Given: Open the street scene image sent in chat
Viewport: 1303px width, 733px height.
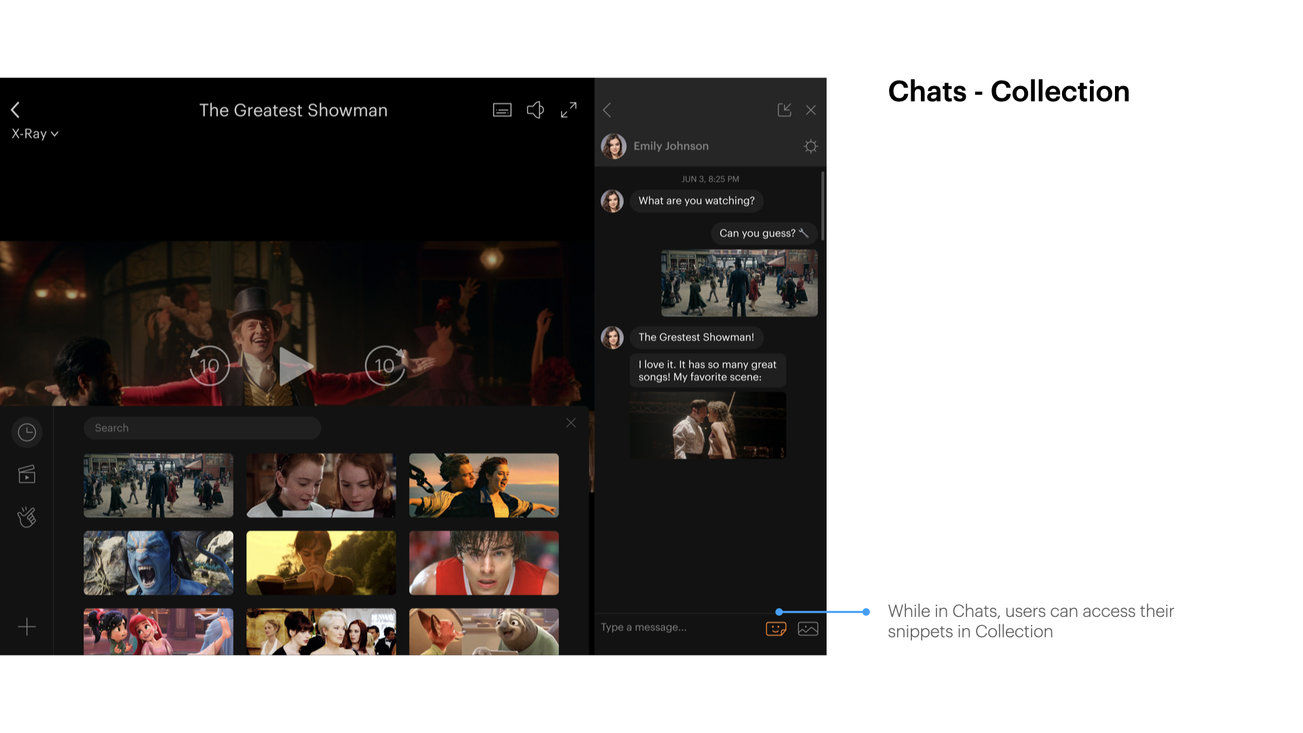Looking at the screenshot, I should click(740, 283).
